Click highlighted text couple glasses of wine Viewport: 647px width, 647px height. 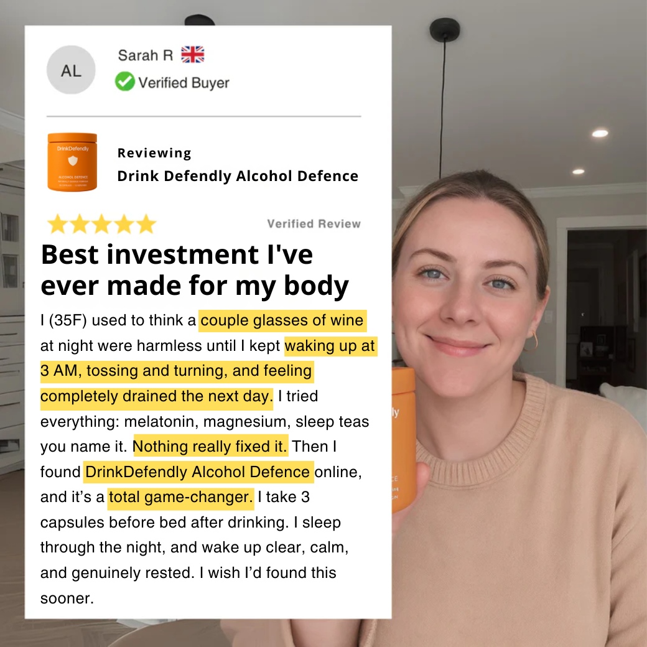pos(282,320)
